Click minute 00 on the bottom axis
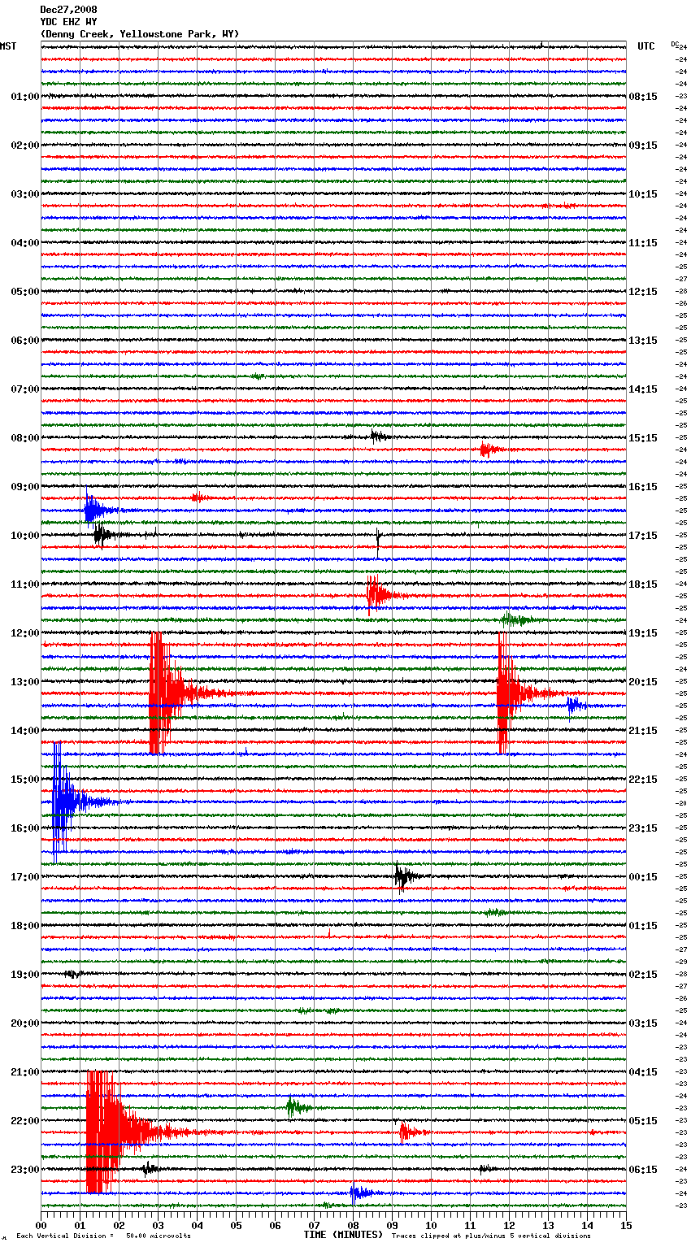This screenshot has height=1247, width=691. (41, 1225)
